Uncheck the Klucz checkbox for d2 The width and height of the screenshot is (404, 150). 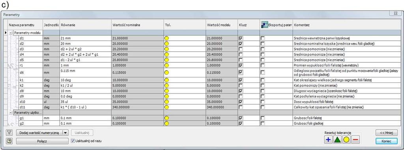(241, 43)
